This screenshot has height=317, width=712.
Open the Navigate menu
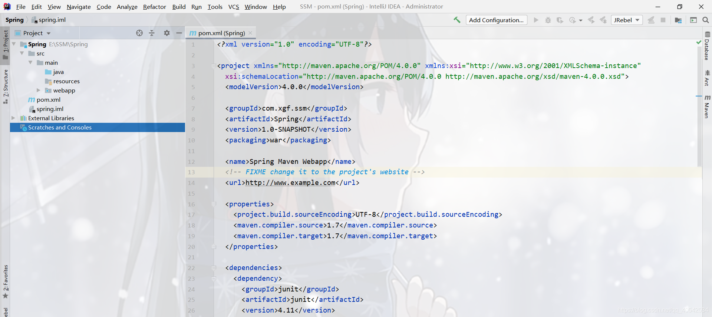(79, 7)
